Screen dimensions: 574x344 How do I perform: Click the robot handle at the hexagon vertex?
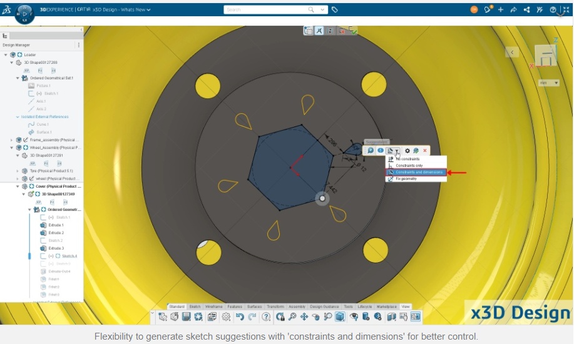pyautogui.click(x=322, y=198)
